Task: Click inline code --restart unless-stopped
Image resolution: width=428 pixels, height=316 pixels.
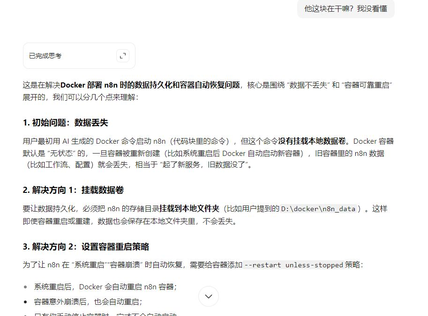Action: click(294, 265)
